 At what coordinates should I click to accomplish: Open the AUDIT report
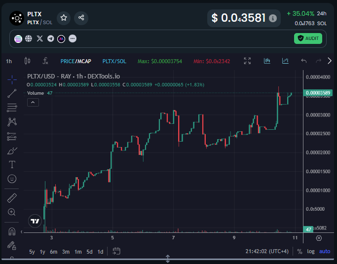point(308,38)
